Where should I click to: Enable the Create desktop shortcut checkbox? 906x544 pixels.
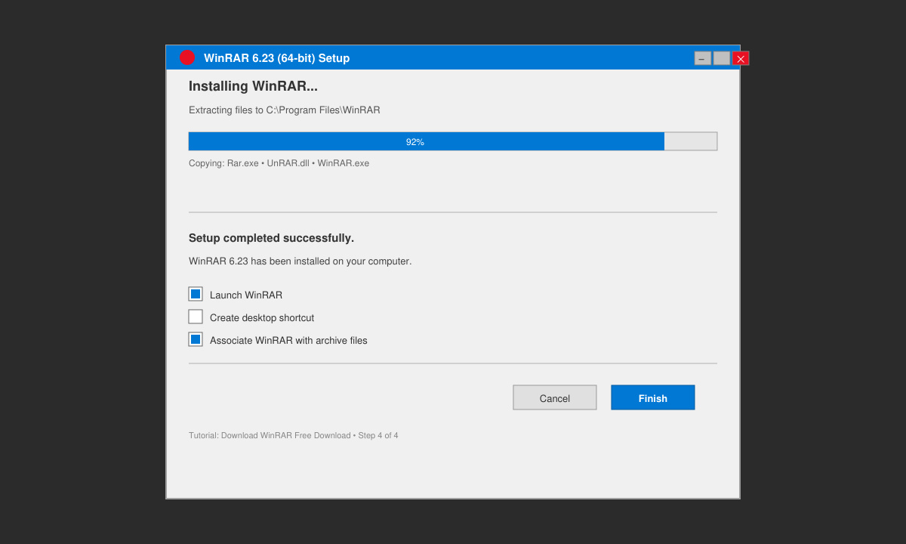196,317
